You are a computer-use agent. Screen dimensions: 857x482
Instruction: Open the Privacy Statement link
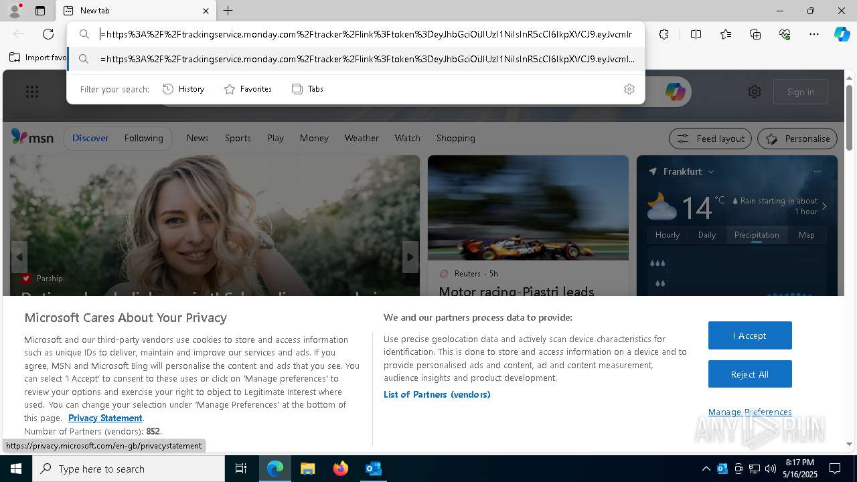point(105,418)
